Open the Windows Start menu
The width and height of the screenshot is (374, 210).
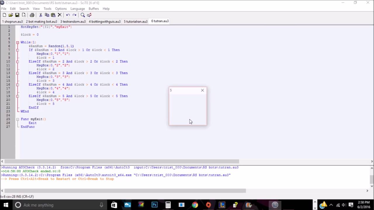[6, 205]
